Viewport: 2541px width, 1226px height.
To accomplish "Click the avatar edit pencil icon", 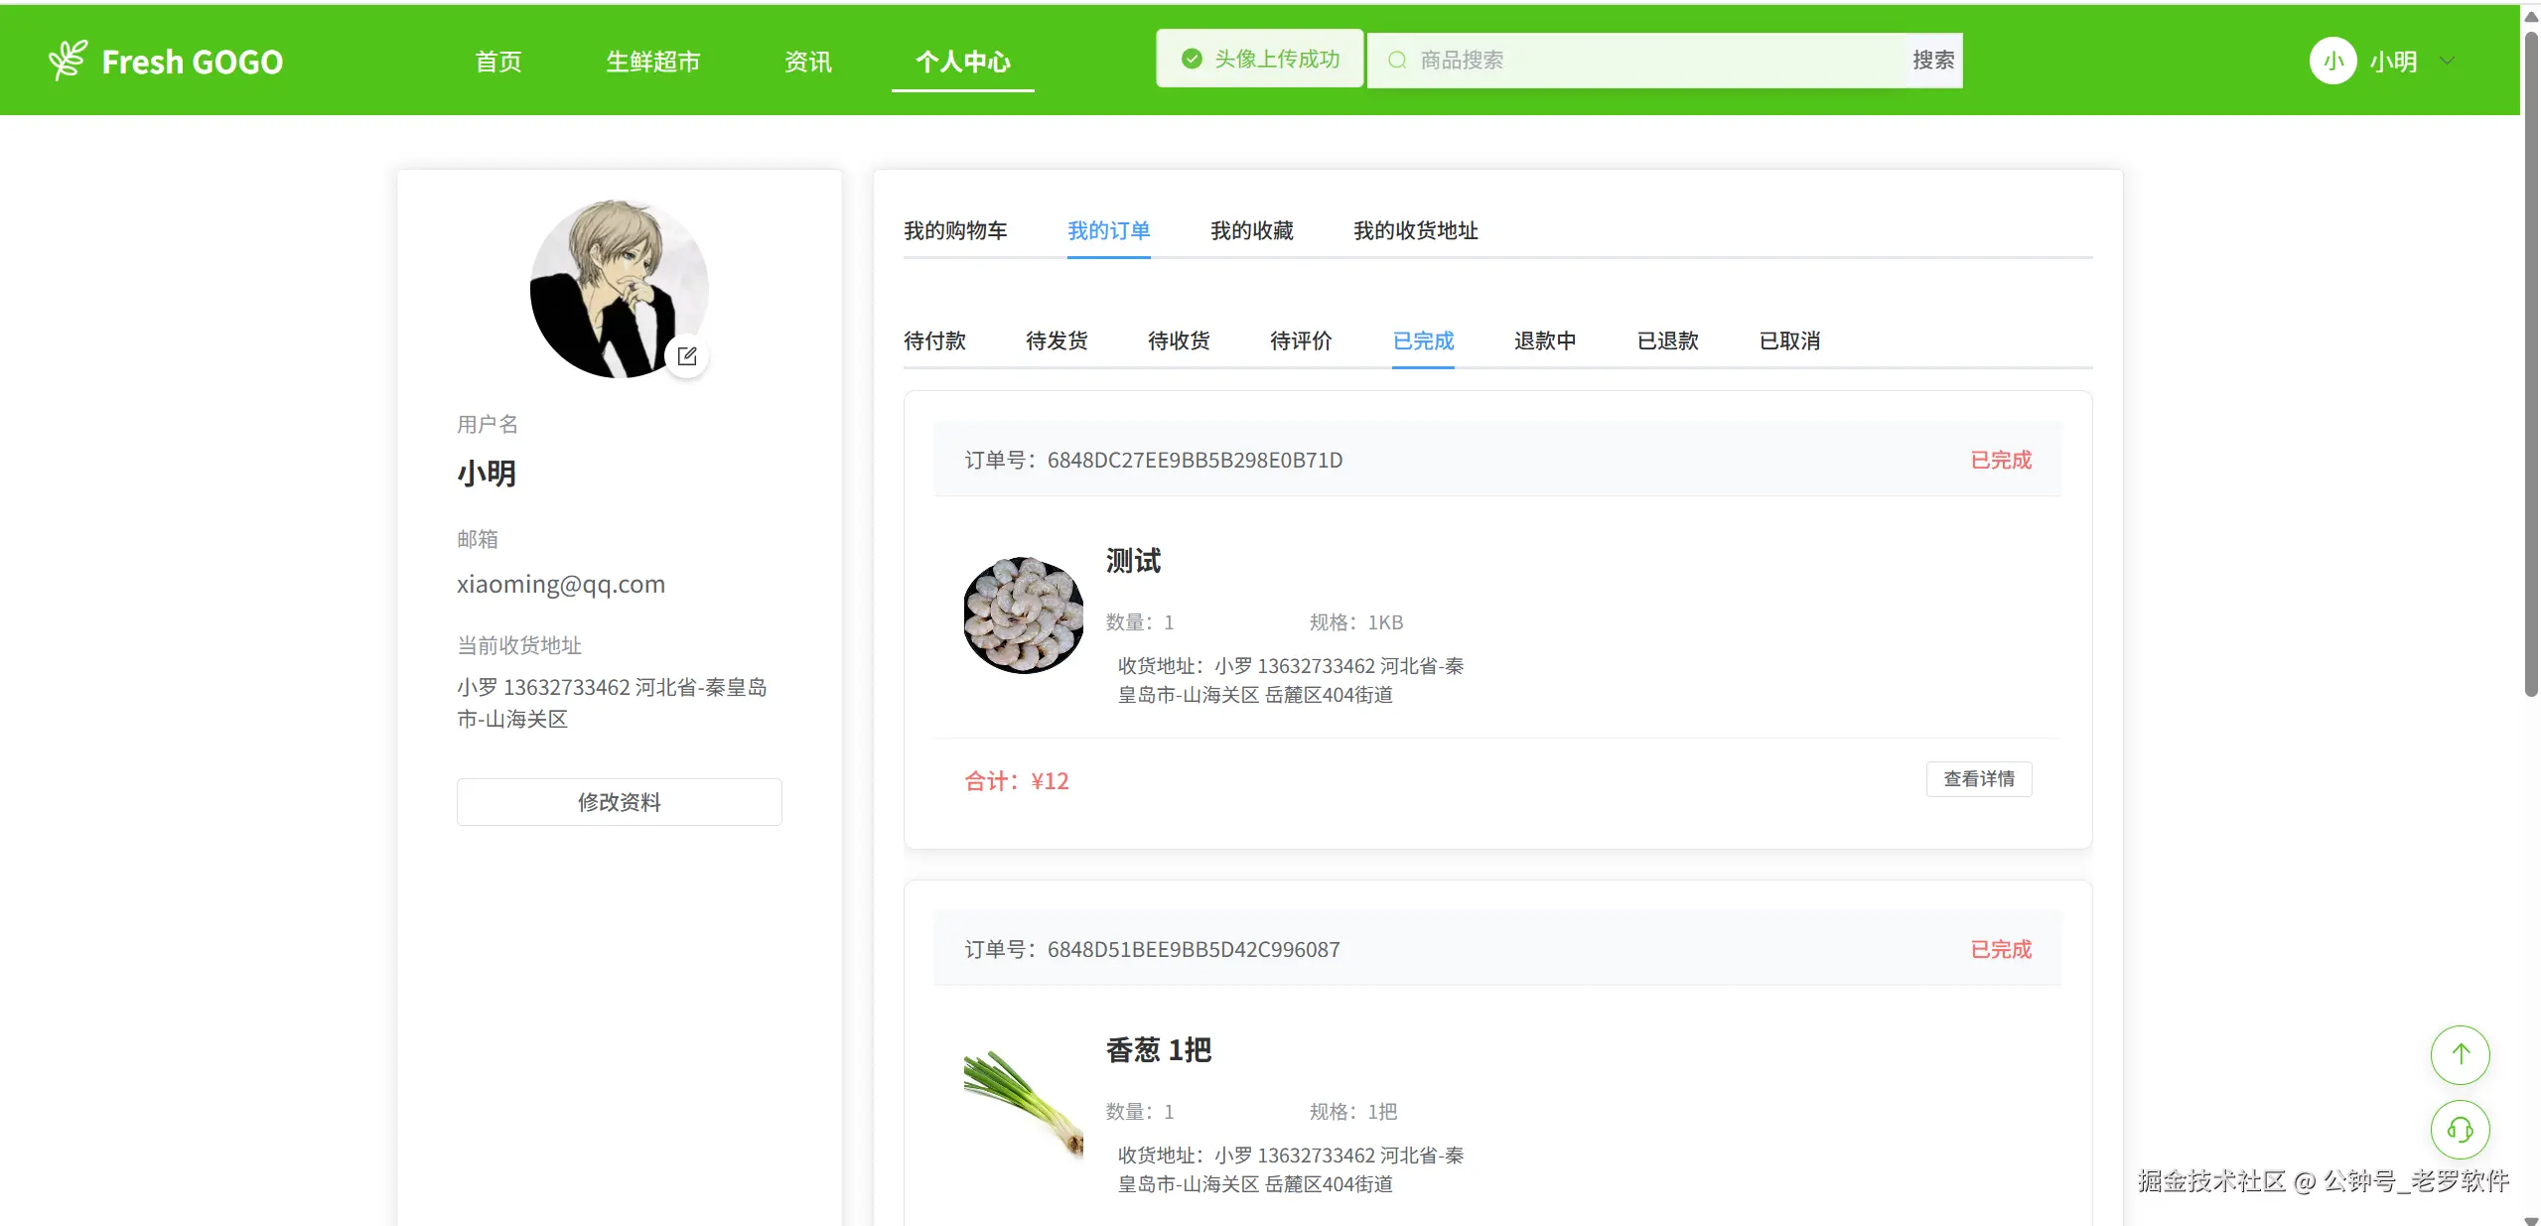I will 687,356.
